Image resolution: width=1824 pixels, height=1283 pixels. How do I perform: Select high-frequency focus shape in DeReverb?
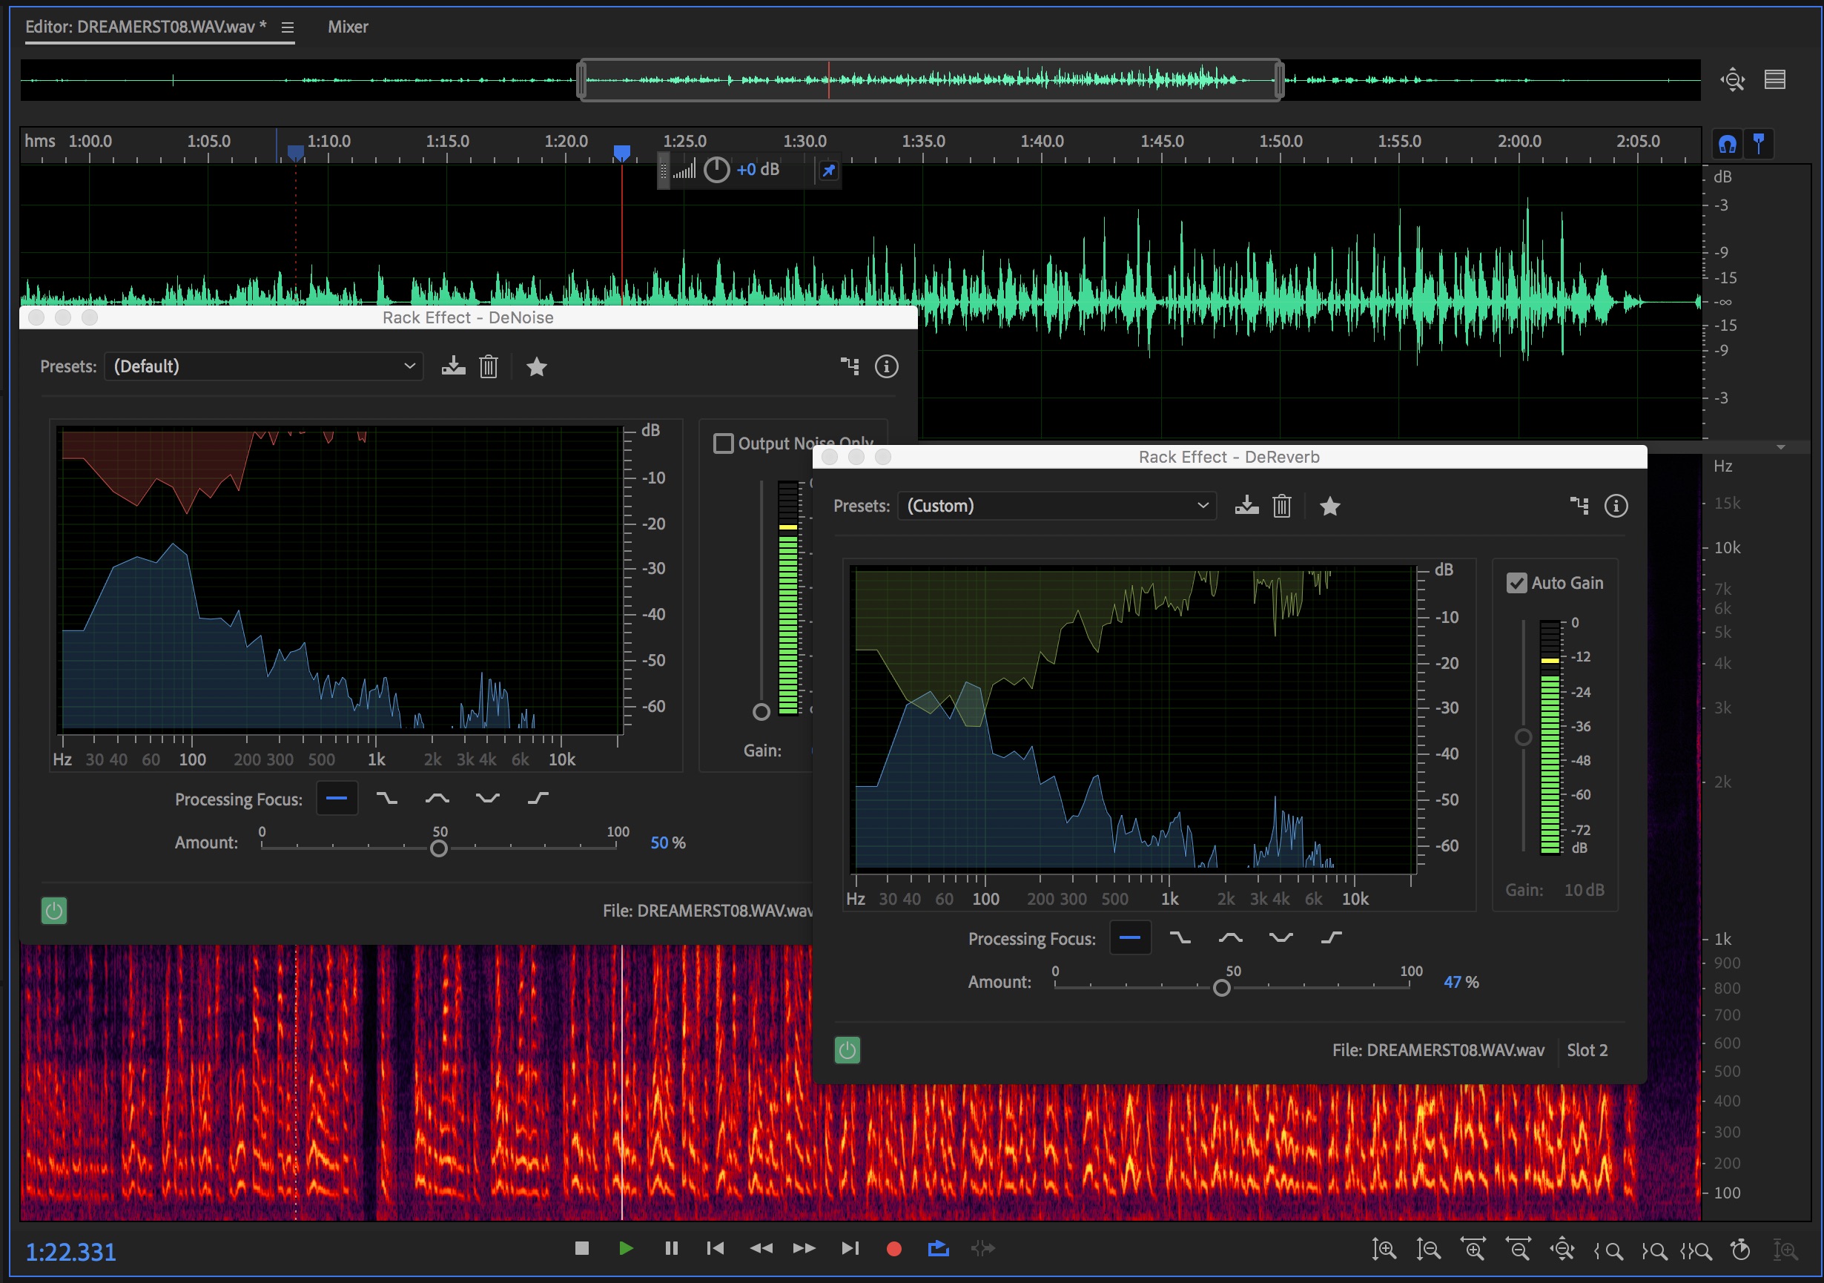coord(1332,938)
